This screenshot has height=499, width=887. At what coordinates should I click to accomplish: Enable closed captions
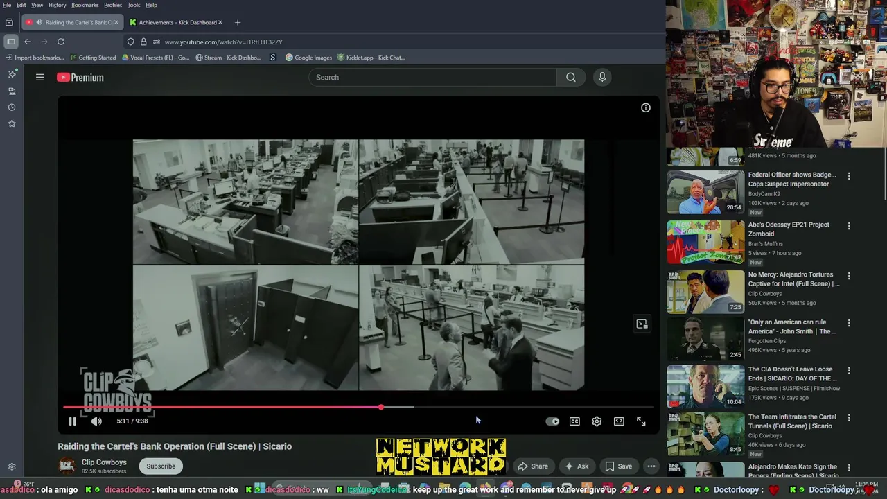pyautogui.click(x=574, y=421)
